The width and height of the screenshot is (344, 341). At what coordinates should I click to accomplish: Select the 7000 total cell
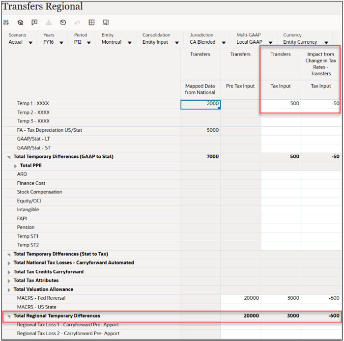[x=201, y=157]
